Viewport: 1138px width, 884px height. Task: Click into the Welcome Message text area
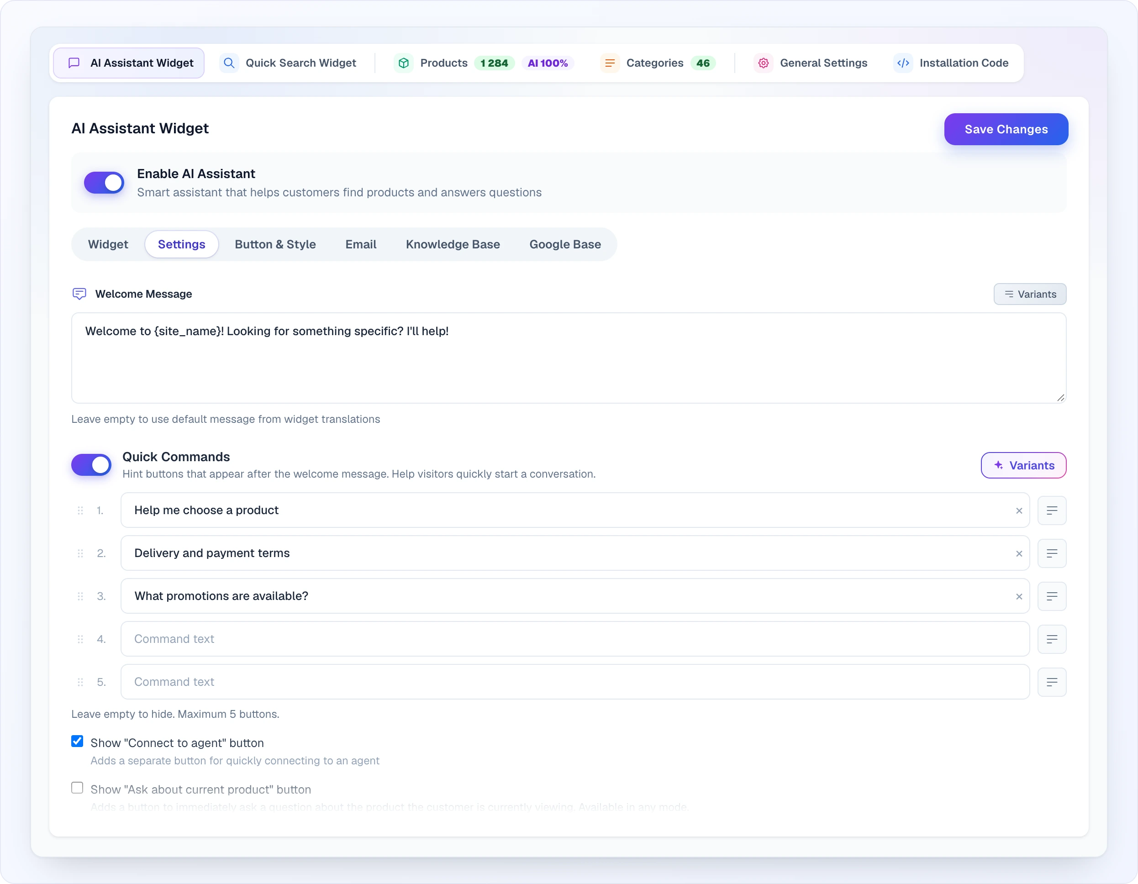tap(569, 358)
